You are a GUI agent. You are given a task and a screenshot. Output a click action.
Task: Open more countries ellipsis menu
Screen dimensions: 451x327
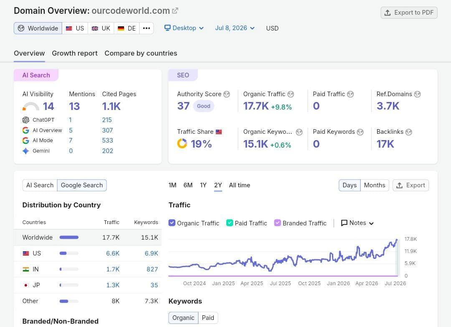(x=147, y=28)
